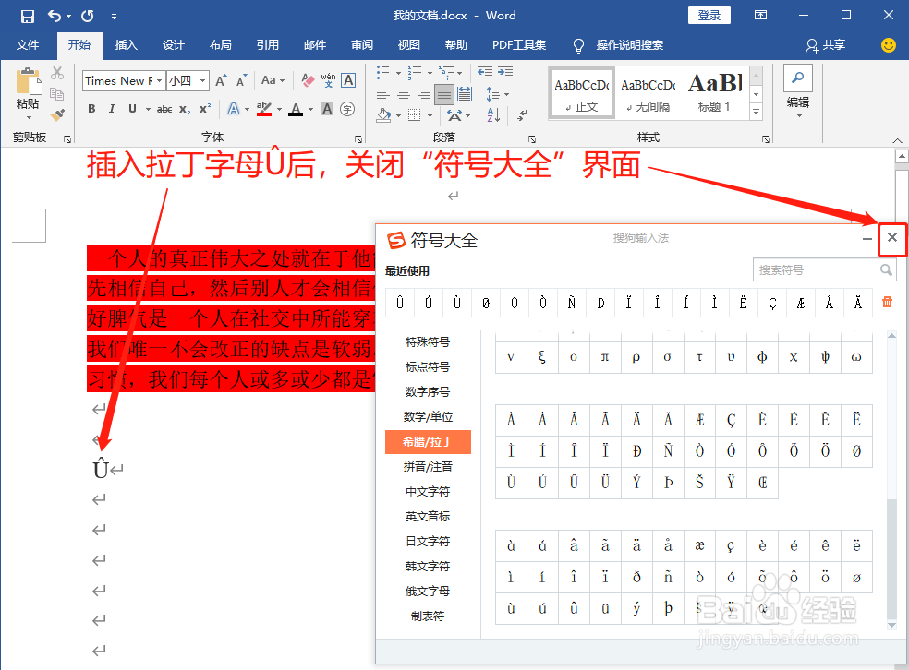Insert symbol Æ from uppercase Latin grid

699,419
